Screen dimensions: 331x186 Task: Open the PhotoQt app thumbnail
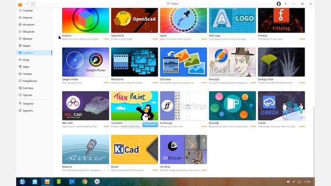pyautogui.click(x=232, y=105)
